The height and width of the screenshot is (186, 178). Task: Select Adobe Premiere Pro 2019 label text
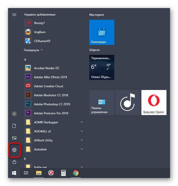[51, 113]
